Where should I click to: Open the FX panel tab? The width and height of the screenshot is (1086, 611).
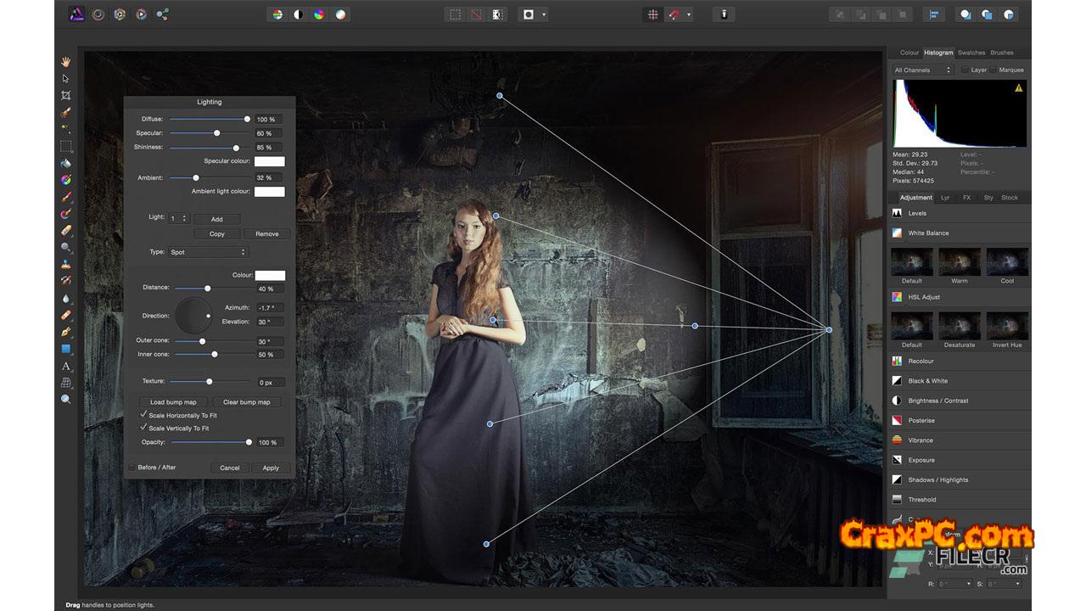(966, 198)
